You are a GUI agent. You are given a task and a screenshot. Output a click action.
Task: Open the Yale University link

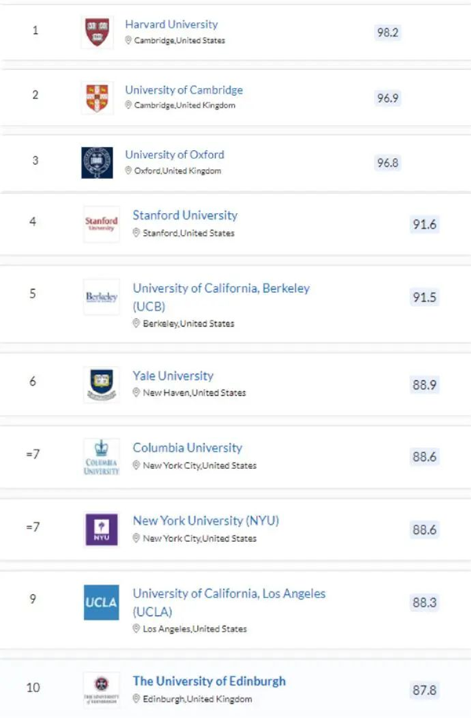(173, 376)
